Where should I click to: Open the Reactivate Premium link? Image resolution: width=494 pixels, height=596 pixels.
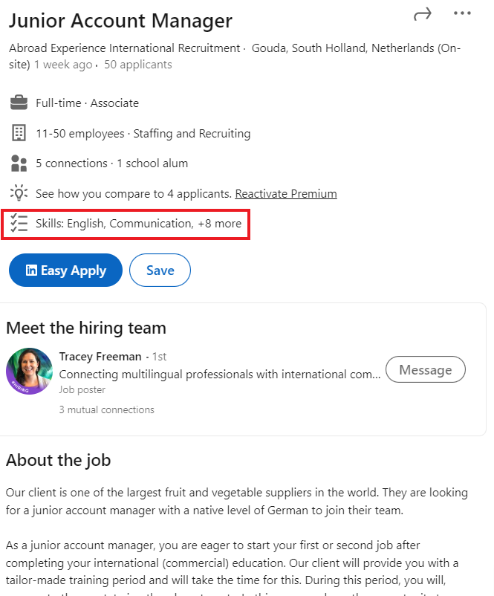[x=285, y=193]
